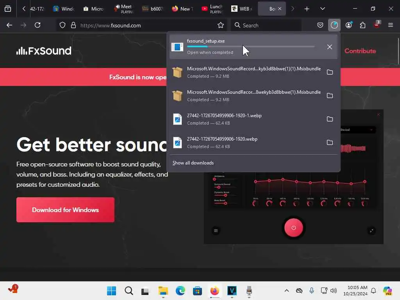Click the FxSound logo
Image resolution: width=400 pixels, height=300 pixels.
[x=44, y=51]
